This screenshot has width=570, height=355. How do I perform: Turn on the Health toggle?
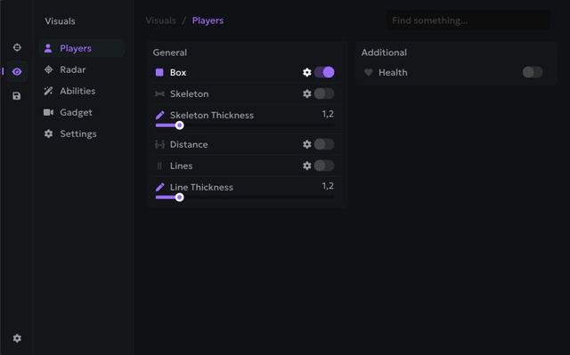pos(533,72)
